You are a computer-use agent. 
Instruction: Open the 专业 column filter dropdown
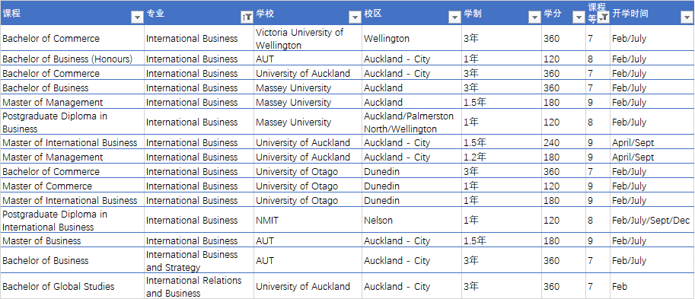pos(247,17)
